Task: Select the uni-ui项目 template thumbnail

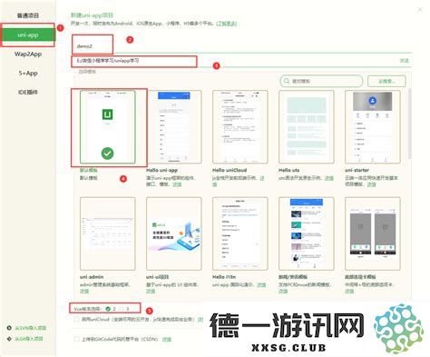Action: pos(174,233)
